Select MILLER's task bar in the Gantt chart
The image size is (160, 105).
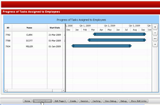[102, 46]
